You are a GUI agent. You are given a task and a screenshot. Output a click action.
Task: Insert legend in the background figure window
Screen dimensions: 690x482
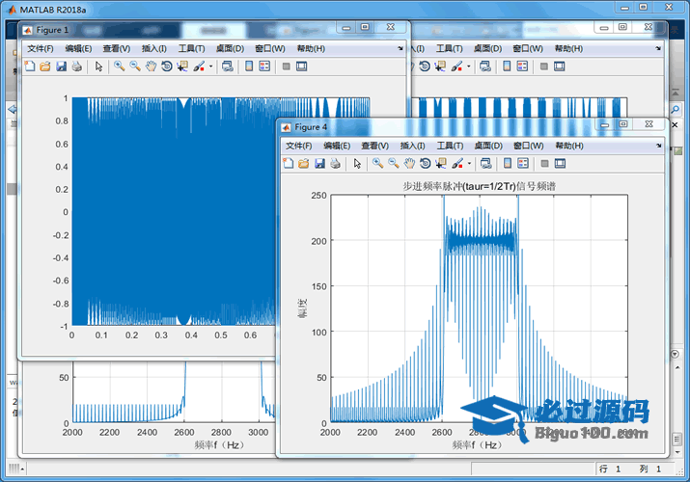click(522, 67)
